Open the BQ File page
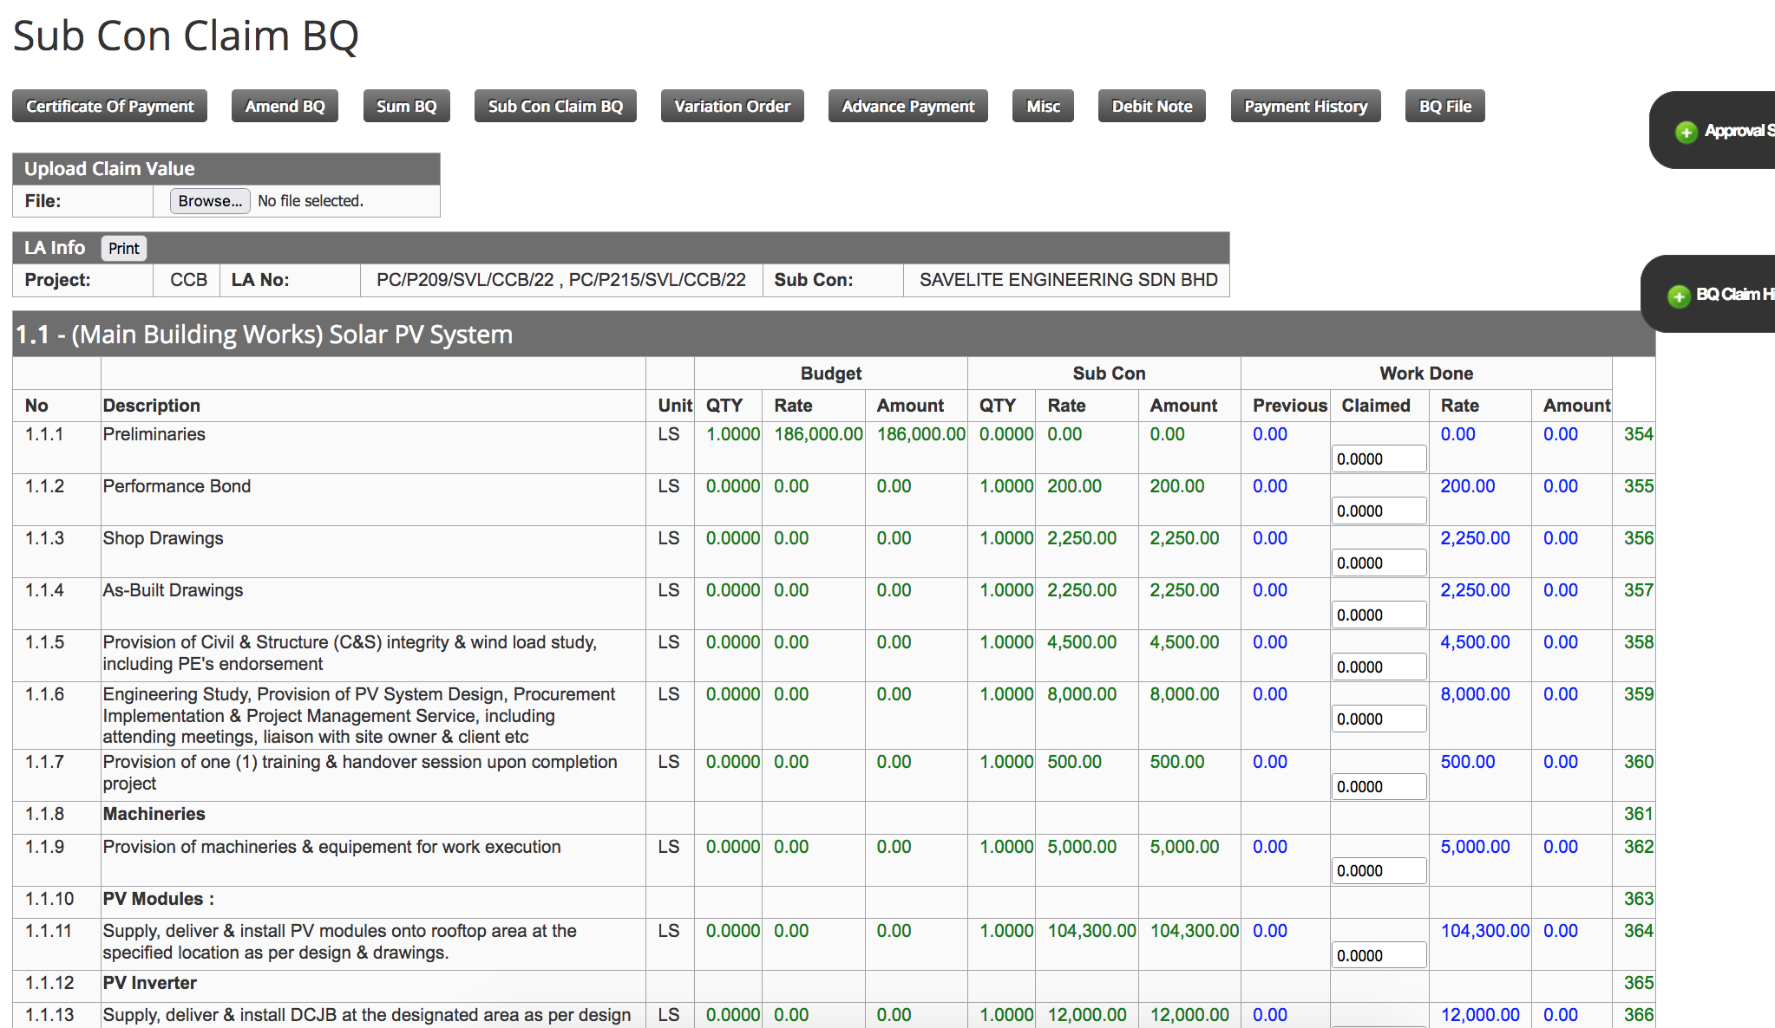Image resolution: width=1775 pixels, height=1028 pixels. [x=1444, y=106]
